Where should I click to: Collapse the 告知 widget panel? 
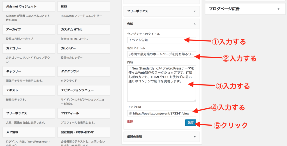point(195,24)
